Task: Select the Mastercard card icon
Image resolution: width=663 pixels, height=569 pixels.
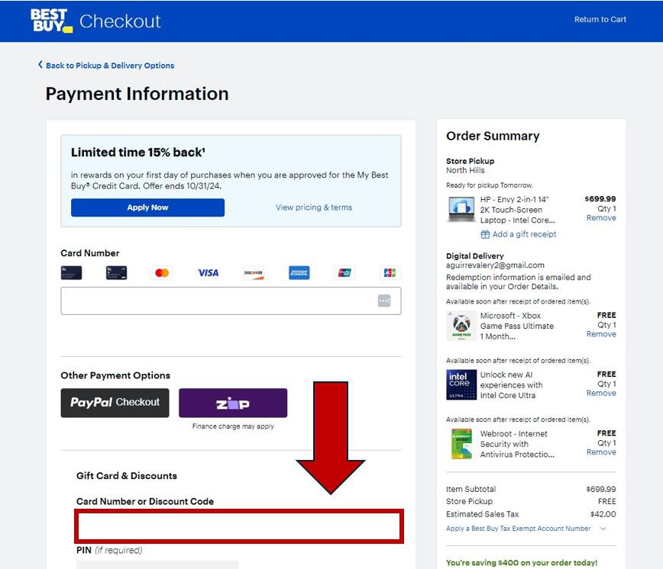Action: [162, 273]
